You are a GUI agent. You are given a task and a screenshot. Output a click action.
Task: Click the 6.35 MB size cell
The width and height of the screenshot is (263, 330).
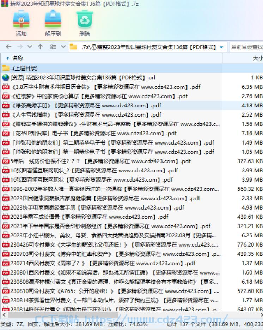252,87
